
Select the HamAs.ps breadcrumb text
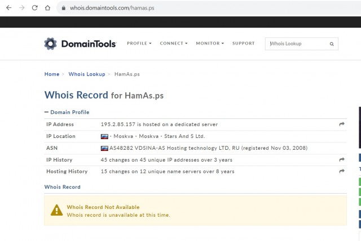[x=127, y=74]
